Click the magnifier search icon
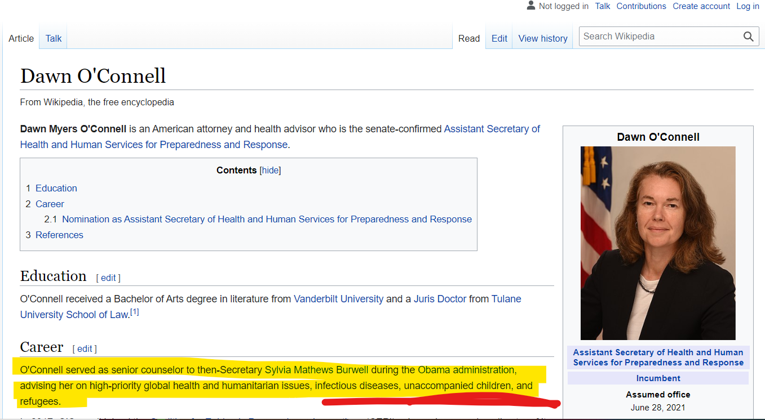The width and height of the screenshot is (765, 420). 748,37
